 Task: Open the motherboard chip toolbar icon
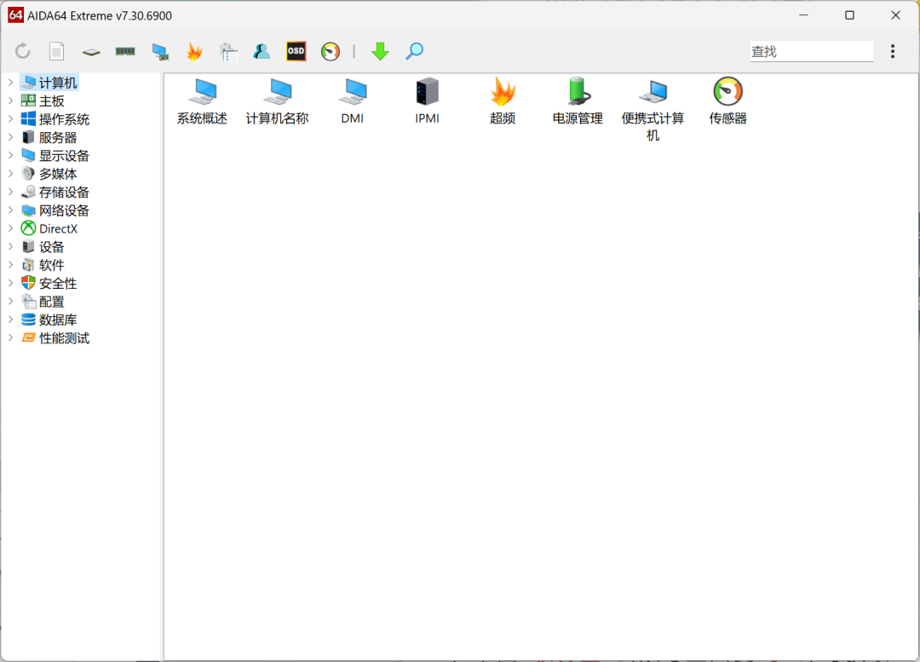pos(91,52)
